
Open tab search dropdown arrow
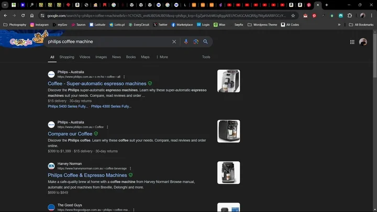pos(5,5)
